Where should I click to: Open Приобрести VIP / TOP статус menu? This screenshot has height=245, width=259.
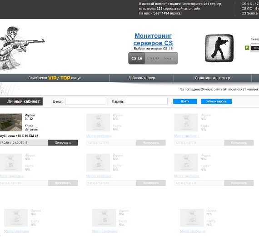[55, 78]
